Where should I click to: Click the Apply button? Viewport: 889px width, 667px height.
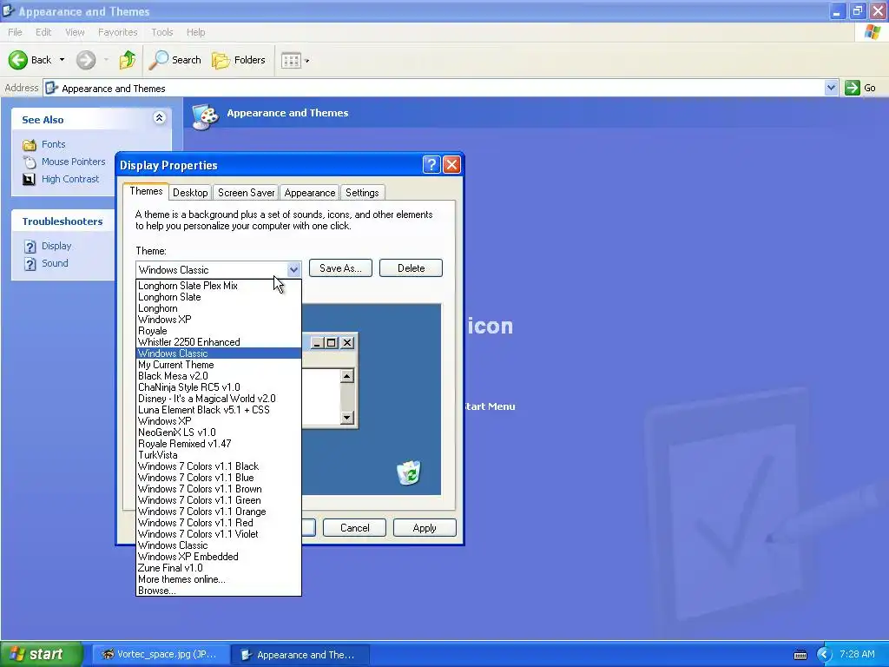coord(425,528)
